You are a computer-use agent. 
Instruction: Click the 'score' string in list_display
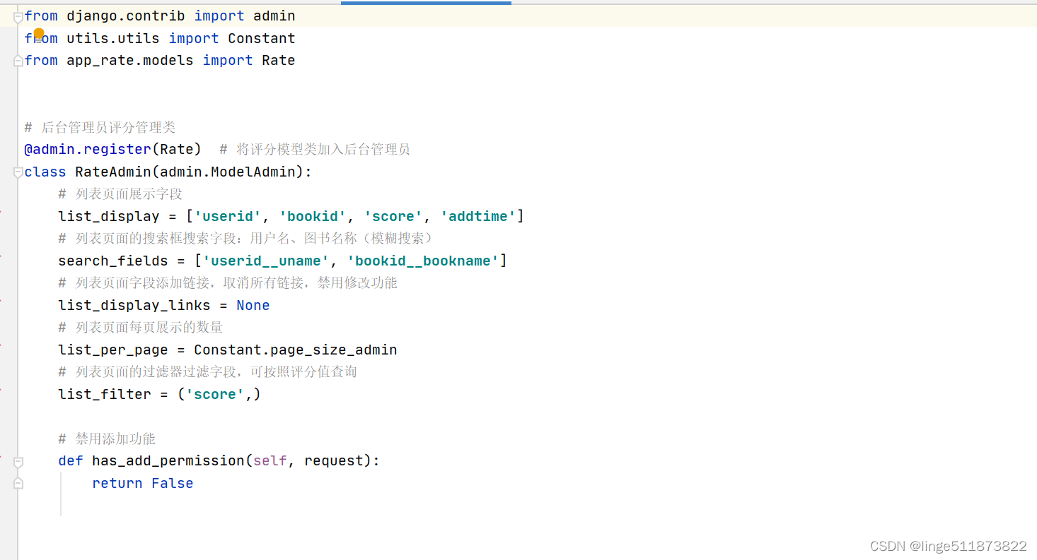[393, 216]
